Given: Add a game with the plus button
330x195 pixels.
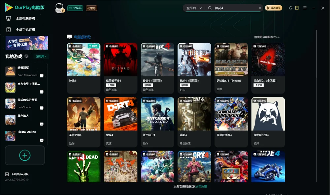Looking at the screenshot, I should pos(25,155).
